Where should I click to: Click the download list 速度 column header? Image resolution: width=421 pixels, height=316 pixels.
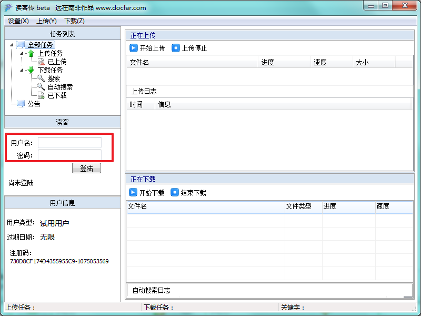(x=394, y=206)
